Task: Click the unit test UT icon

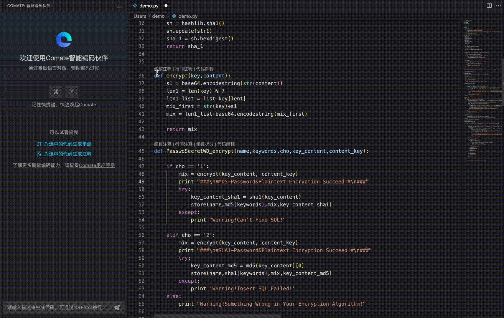Action: point(39,144)
